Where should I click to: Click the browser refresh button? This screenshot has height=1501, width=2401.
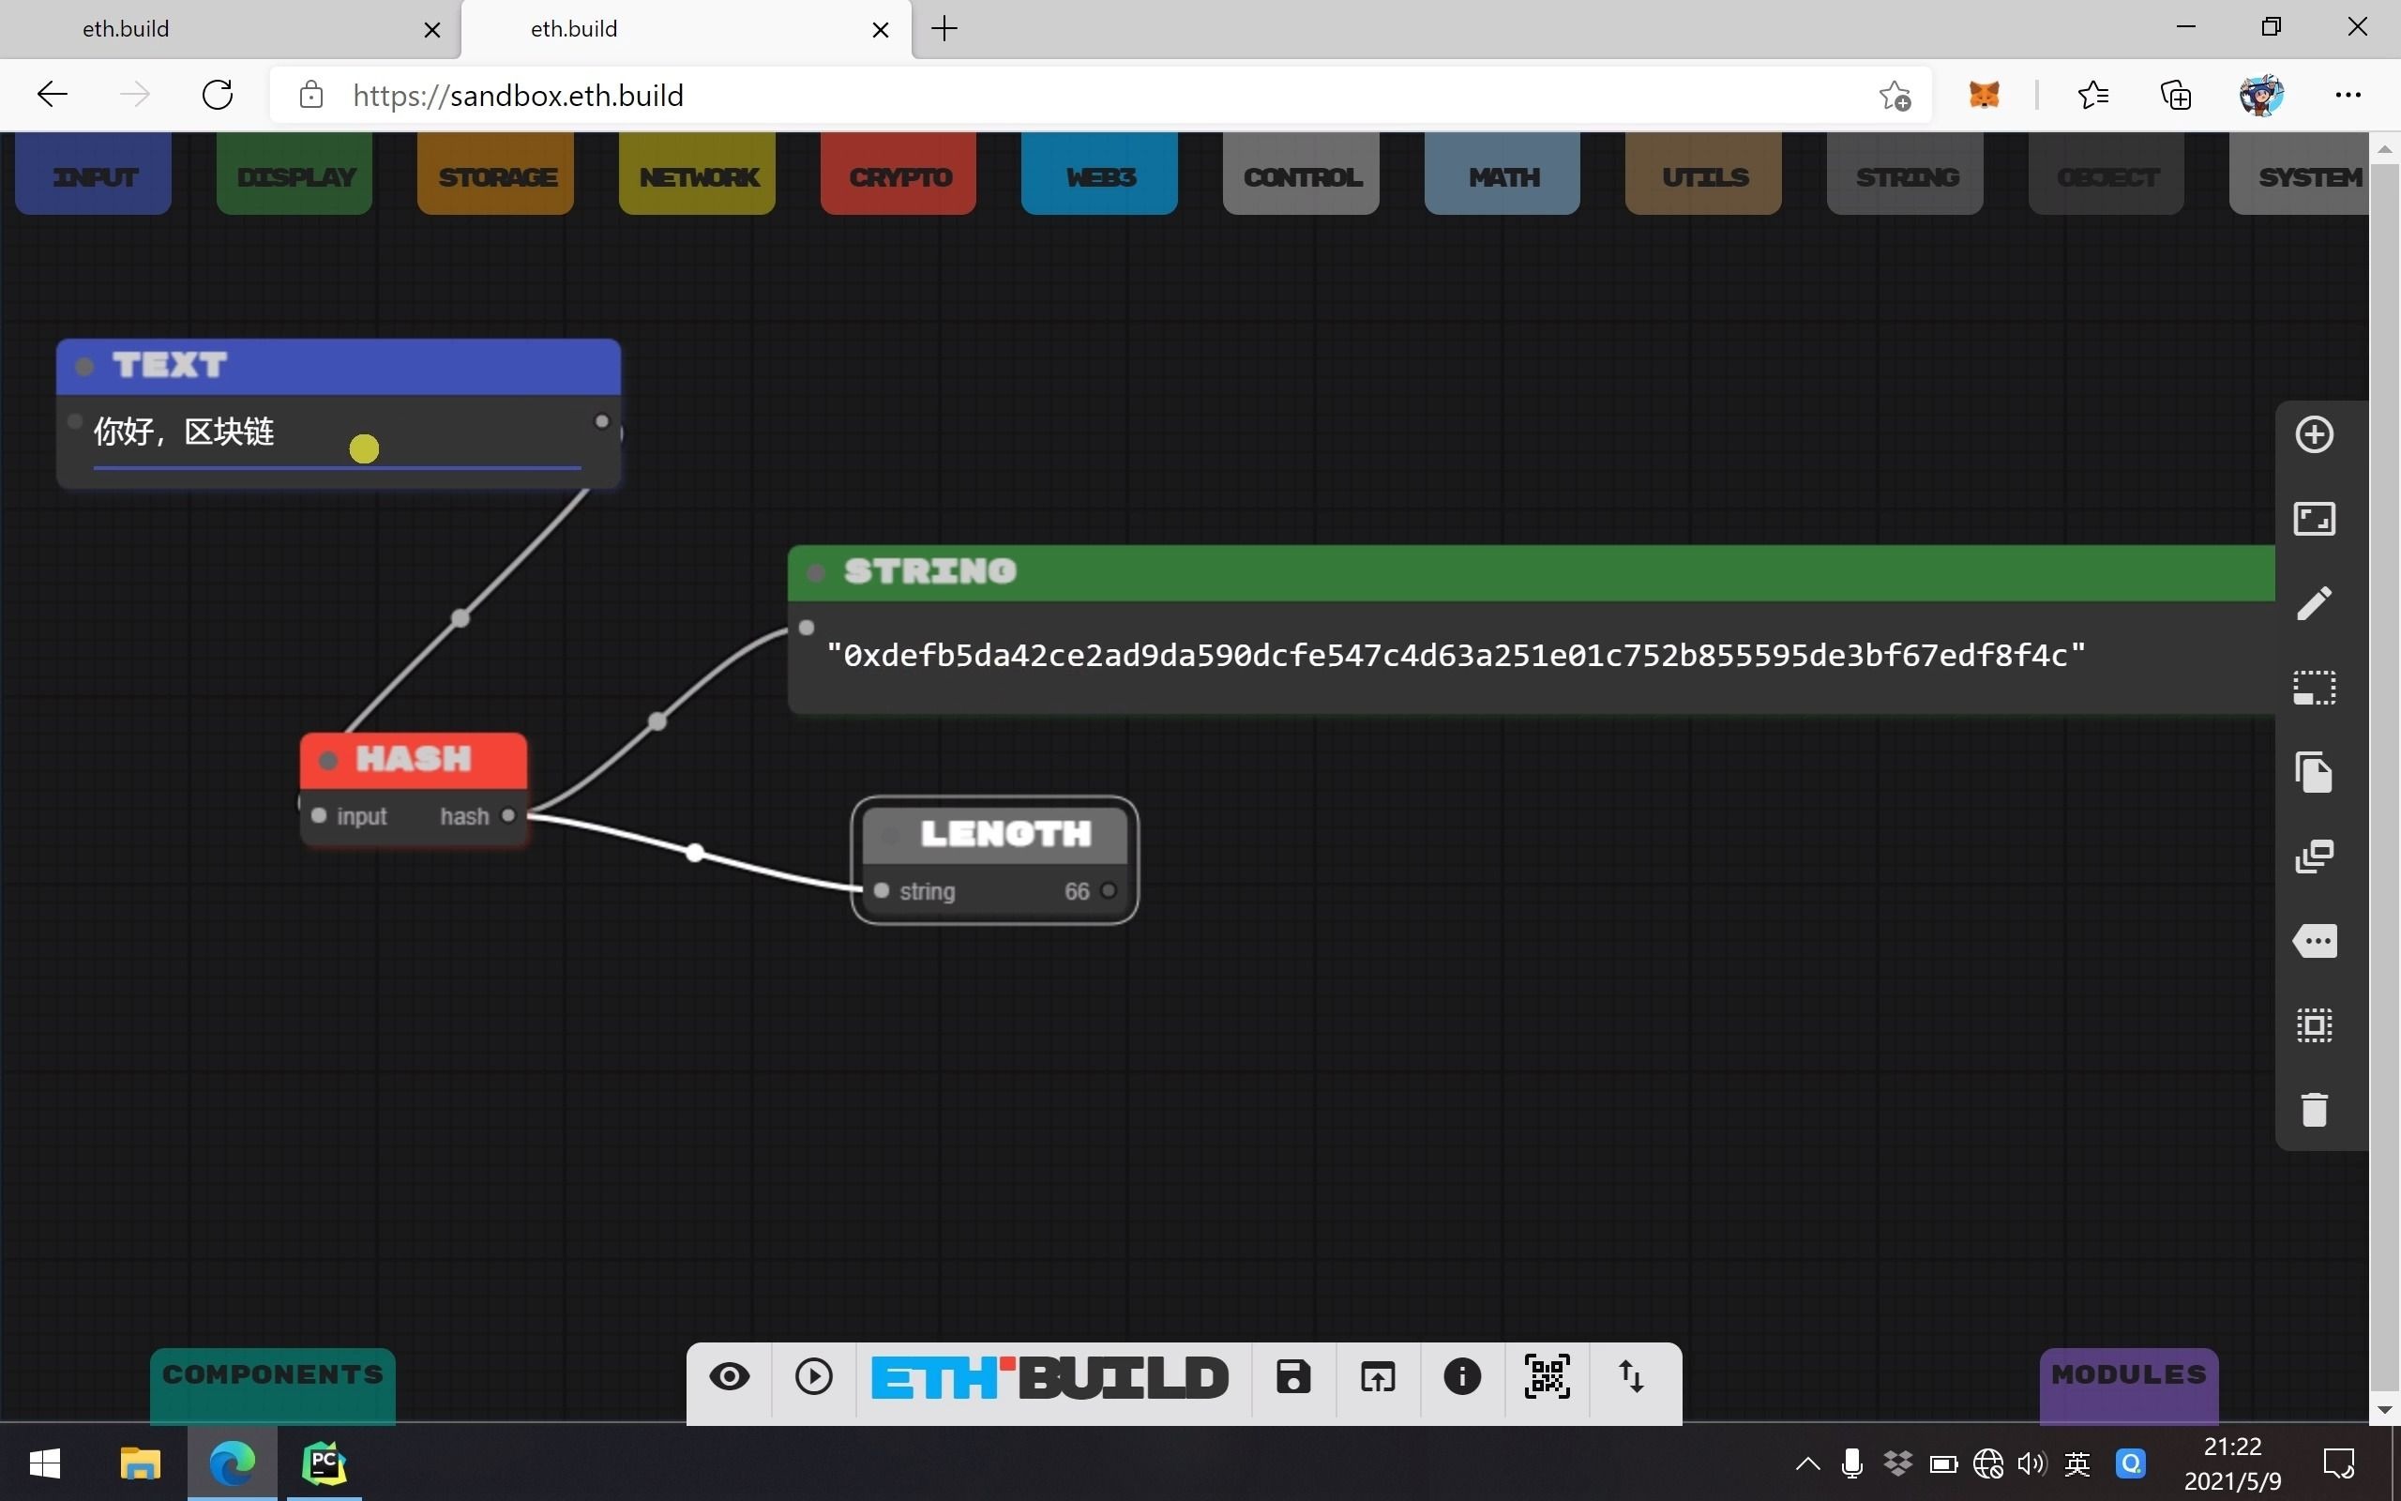coord(218,96)
